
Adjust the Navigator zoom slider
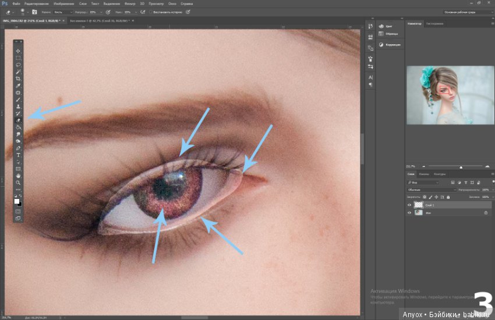[461, 167]
